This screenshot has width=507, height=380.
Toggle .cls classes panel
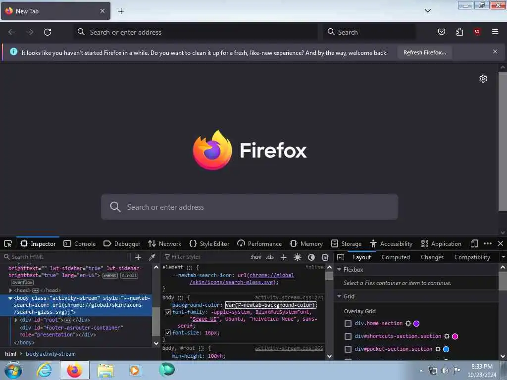270,257
